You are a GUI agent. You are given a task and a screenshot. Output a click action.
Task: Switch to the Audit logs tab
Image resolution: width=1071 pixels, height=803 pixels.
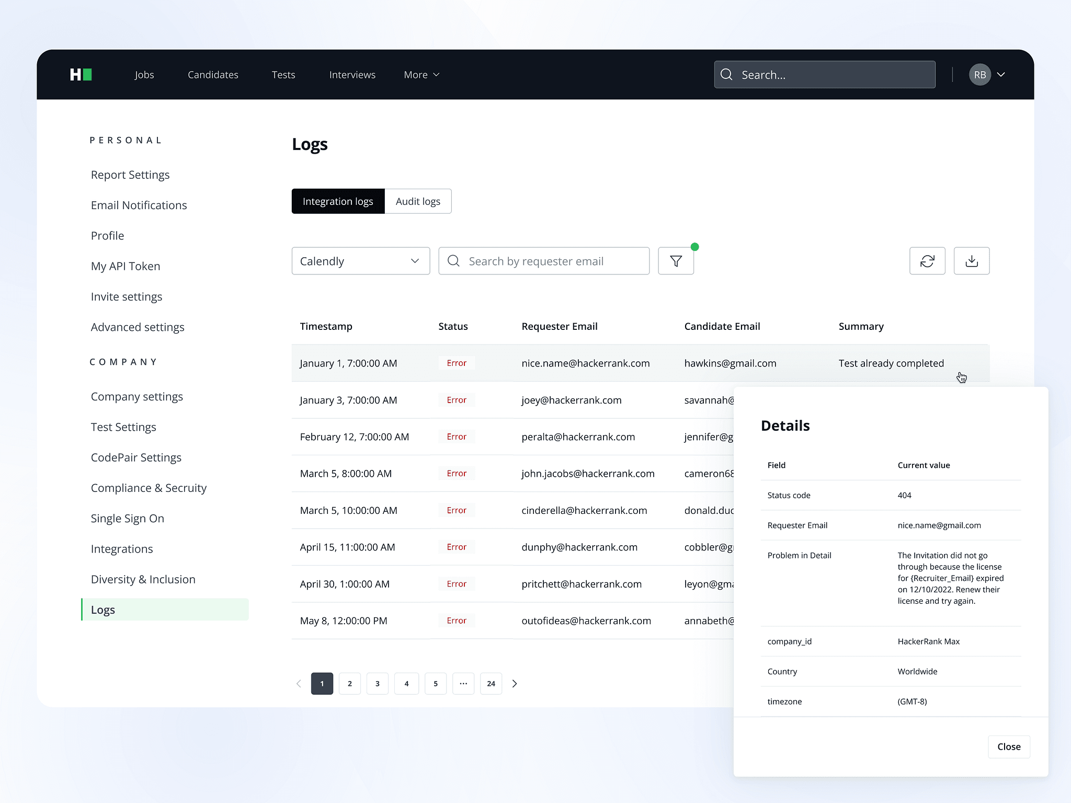pos(418,201)
